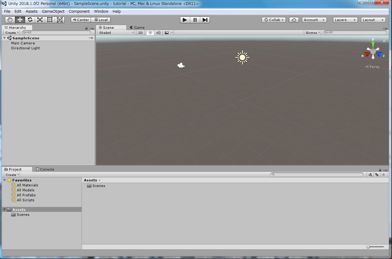The width and height of the screenshot is (392, 259).
Task: Select the Scale tool
Action: click(40, 20)
